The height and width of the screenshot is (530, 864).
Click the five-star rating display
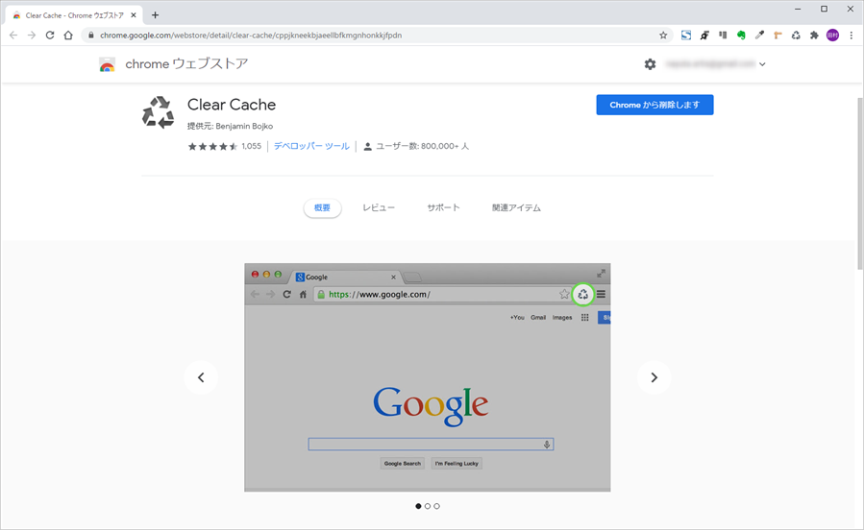[212, 146]
